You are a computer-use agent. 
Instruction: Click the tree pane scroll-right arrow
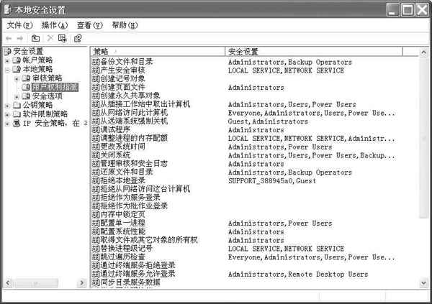(82, 283)
